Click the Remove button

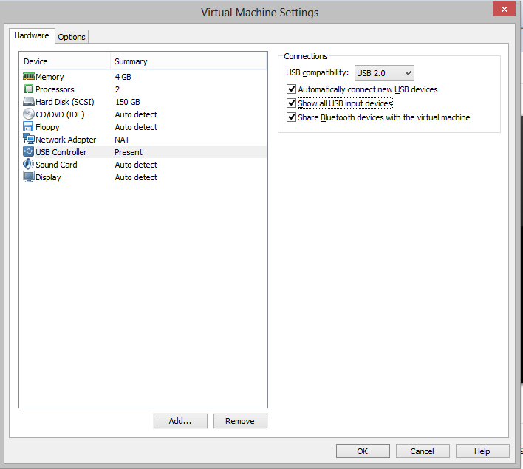click(240, 421)
